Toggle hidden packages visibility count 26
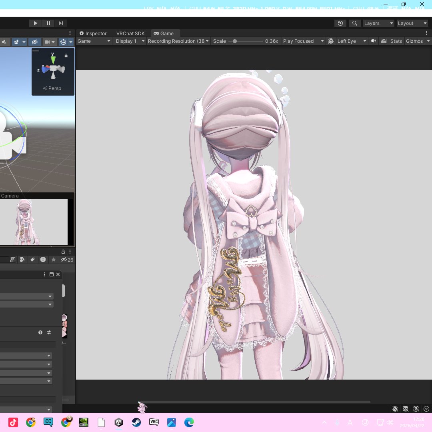This screenshot has width=432, height=432. 67,260
